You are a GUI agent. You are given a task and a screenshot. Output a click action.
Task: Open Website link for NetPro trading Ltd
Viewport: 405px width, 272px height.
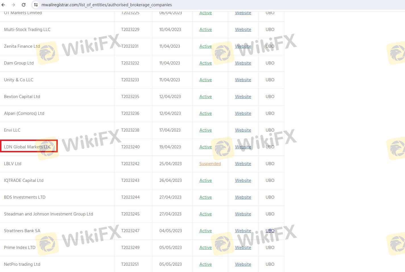coord(243,264)
